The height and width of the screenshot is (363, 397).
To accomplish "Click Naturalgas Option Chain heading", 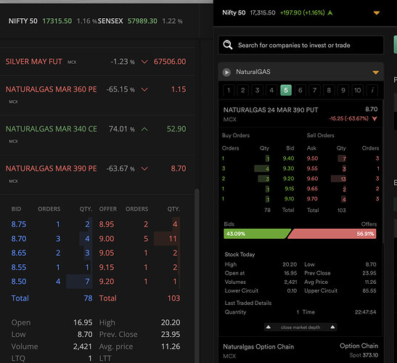I will pos(258,346).
